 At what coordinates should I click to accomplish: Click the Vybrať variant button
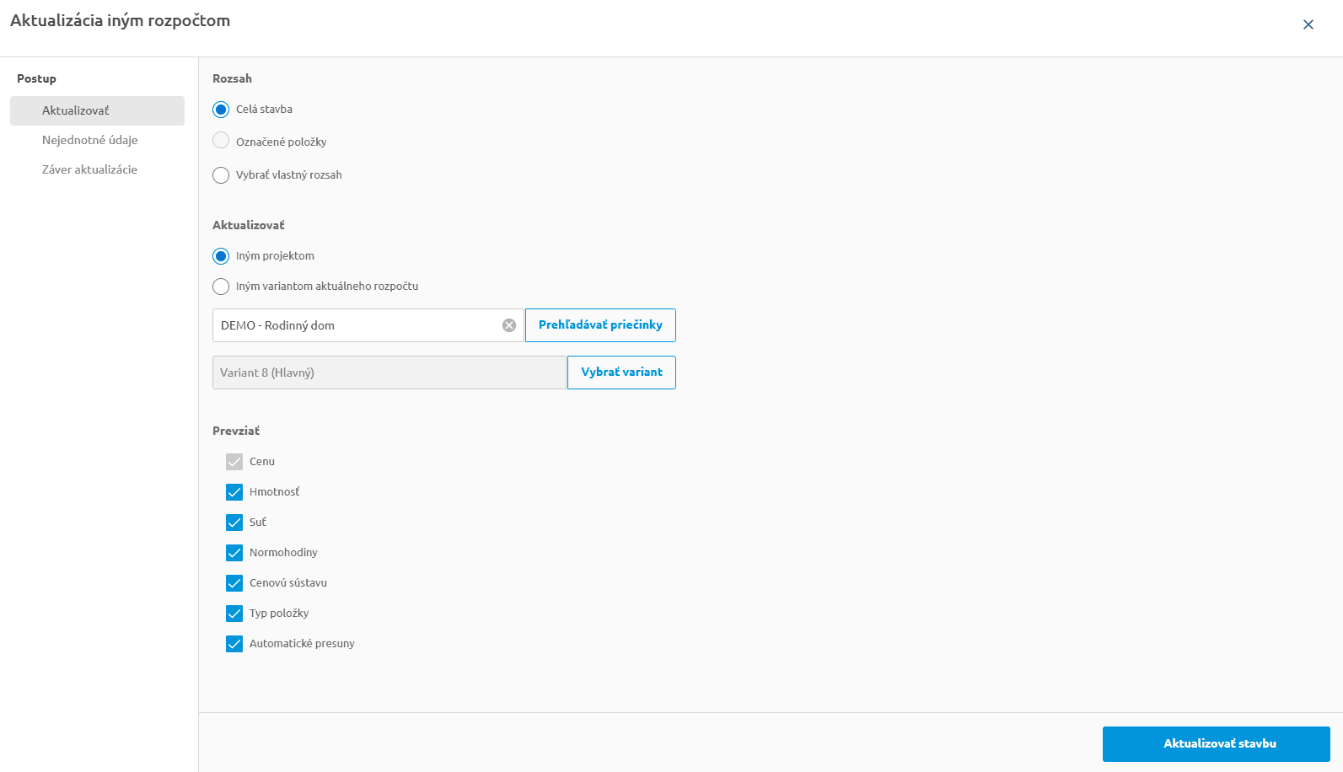(621, 373)
